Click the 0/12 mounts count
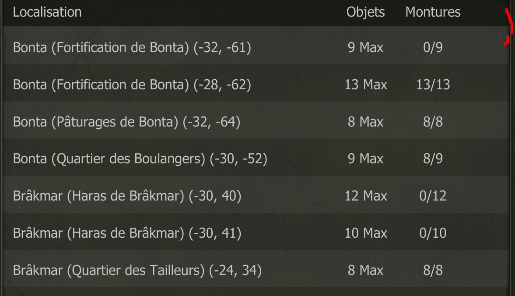 433,196
